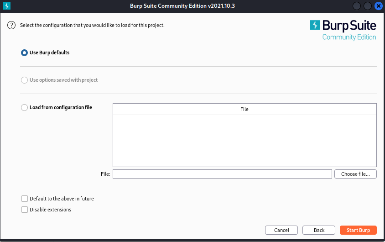Image resolution: width=385 pixels, height=242 pixels.
Task: Click the lightning bolt in Burp Suite logo
Action: [x=315, y=25]
